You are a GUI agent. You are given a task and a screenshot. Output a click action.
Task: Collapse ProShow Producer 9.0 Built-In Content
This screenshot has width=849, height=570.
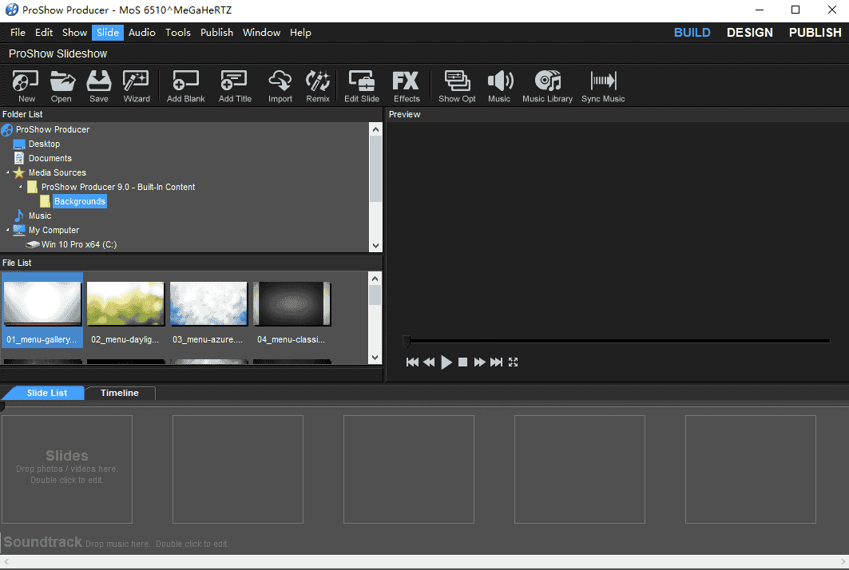pos(20,187)
